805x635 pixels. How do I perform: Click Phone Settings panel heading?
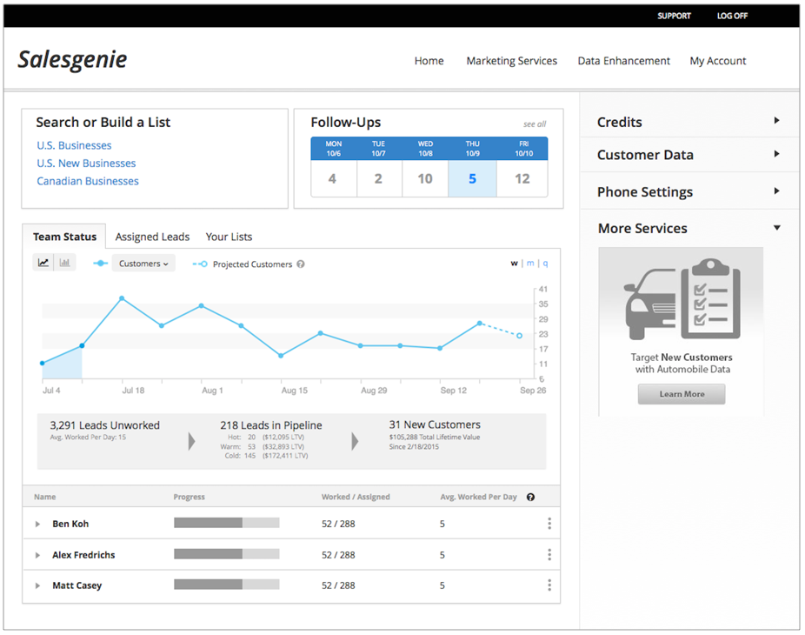[x=645, y=192]
